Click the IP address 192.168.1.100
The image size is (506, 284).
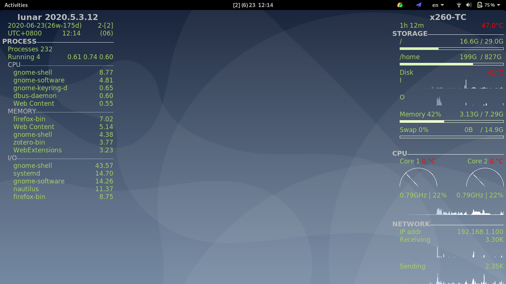480,232
